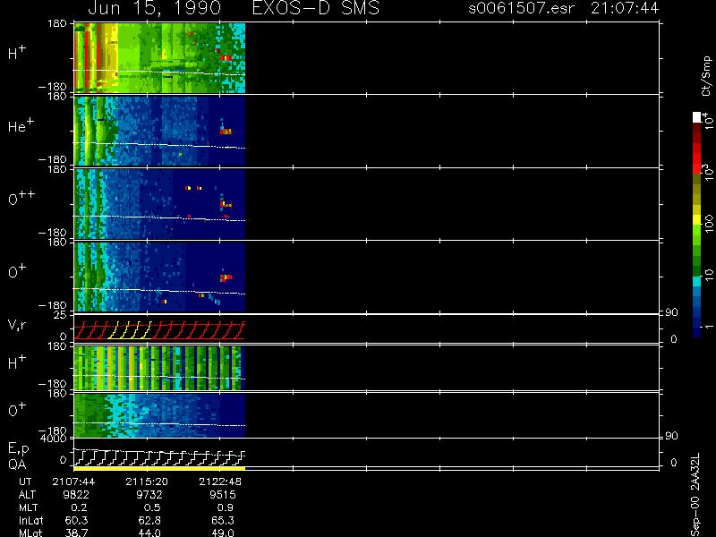Click the "Ct/Smp" color bar unit label

coord(706,76)
